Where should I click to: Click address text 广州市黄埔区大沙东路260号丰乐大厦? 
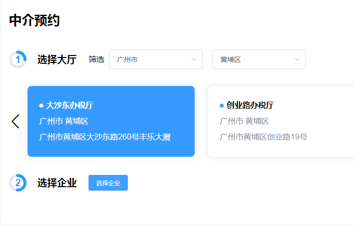tap(105, 137)
